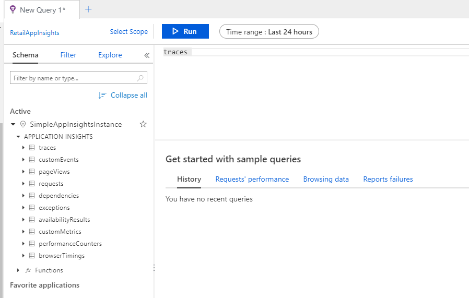
Task: Expand the Functions node
Action: tap(18, 270)
